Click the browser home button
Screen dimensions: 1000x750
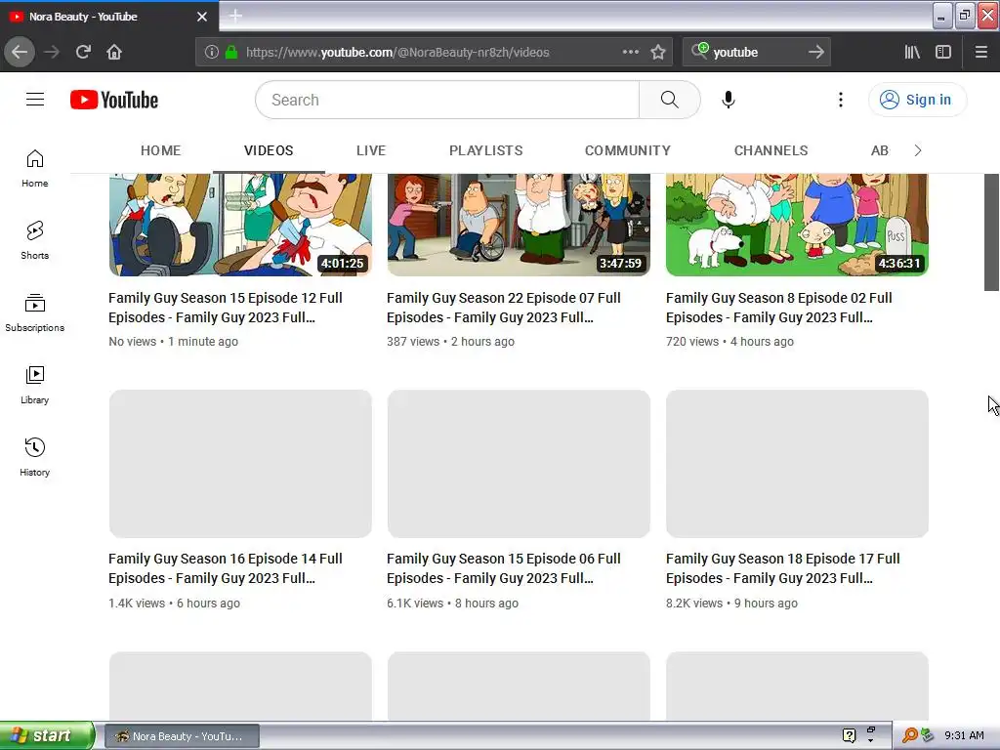[114, 52]
